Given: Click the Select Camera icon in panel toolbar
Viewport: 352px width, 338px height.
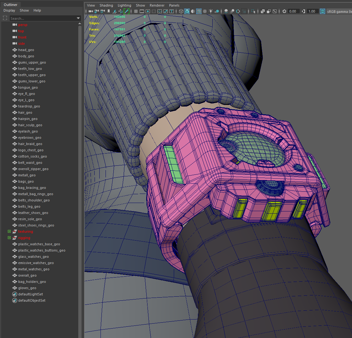Looking at the screenshot, I should tap(91, 11).
